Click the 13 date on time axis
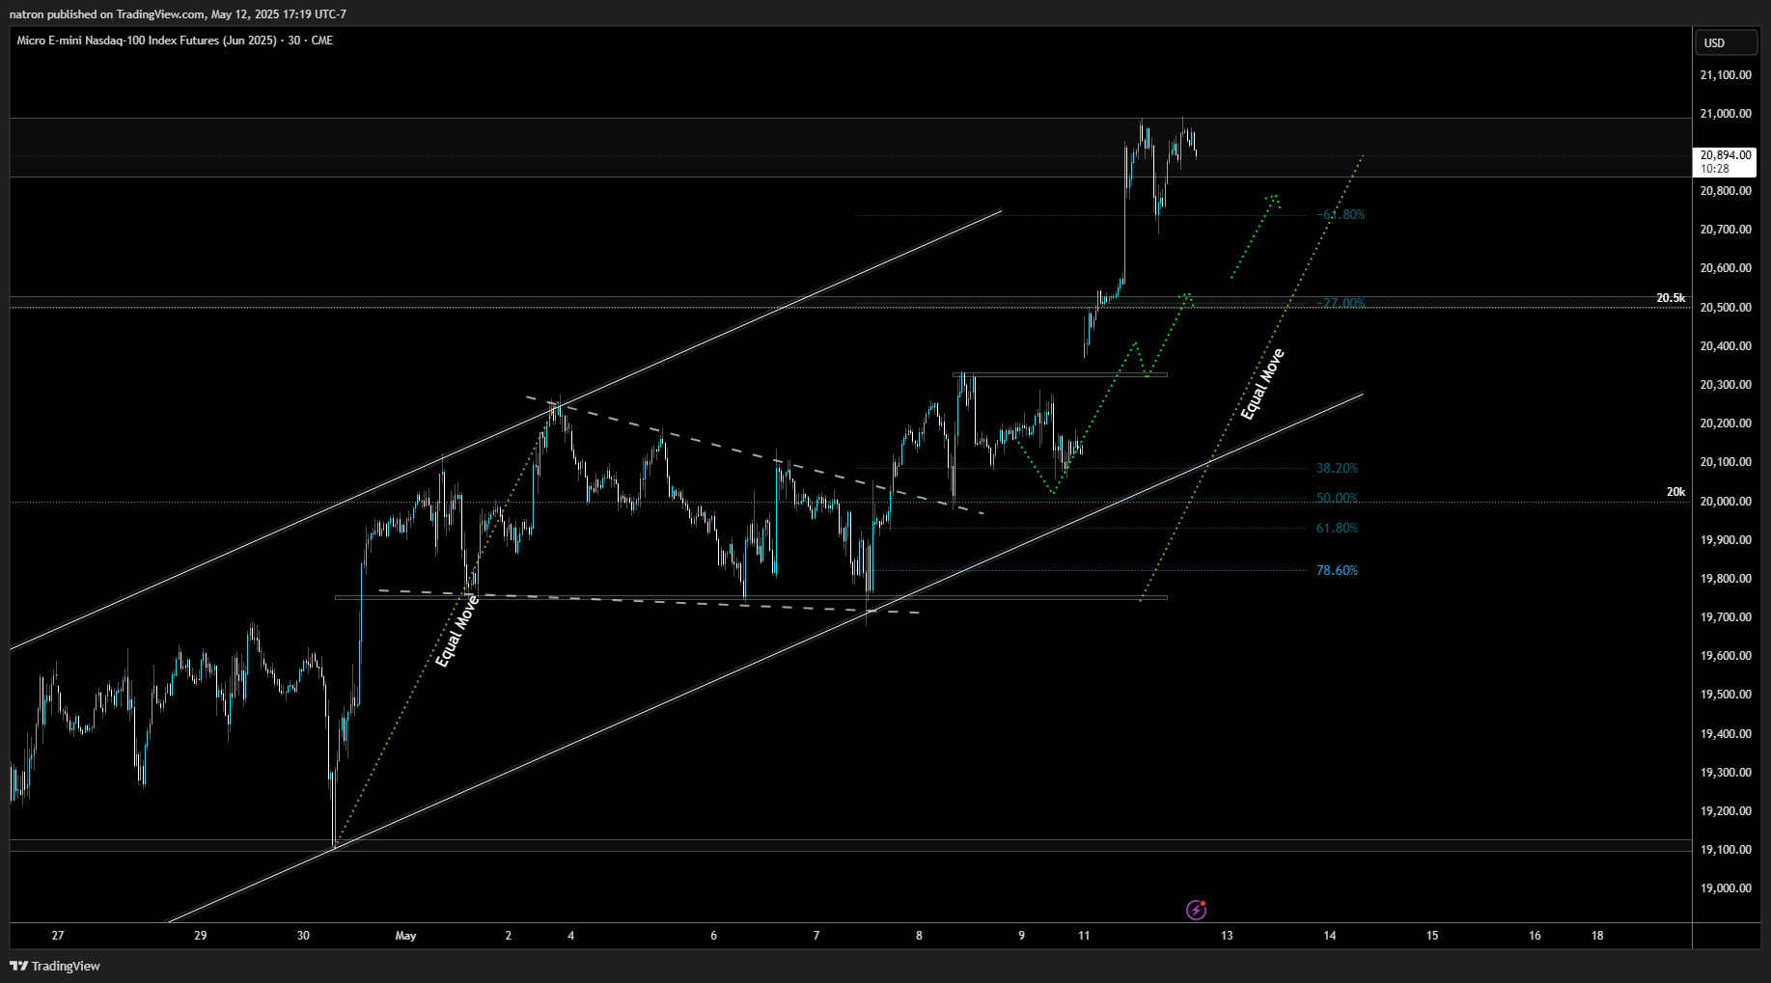Viewport: 1771px width, 983px height. point(1227,936)
